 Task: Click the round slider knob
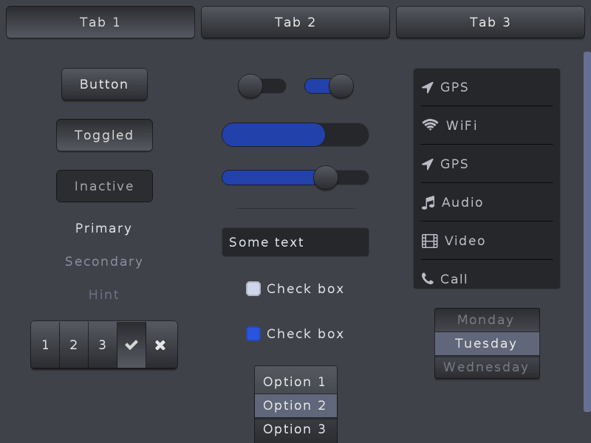point(326,177)
